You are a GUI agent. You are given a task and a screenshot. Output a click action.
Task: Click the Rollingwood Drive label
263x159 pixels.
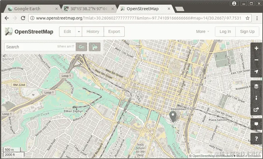point(13,69)
